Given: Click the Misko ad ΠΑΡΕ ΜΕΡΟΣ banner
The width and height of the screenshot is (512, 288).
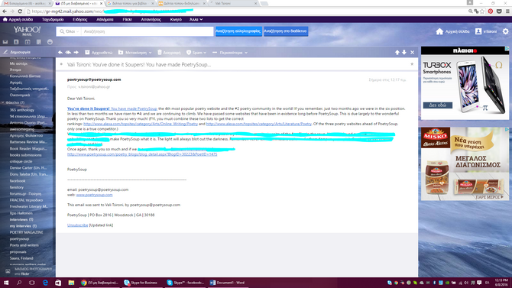Looking at the screenshot, I should point(489,197).
